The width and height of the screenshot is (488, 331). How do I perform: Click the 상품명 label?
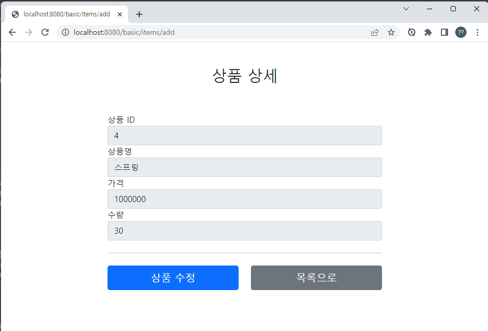120,151
